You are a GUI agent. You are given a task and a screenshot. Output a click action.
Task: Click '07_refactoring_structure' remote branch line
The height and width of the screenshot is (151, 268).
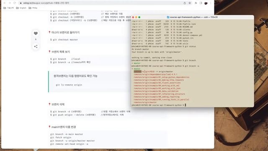click(x=159, y=94)
